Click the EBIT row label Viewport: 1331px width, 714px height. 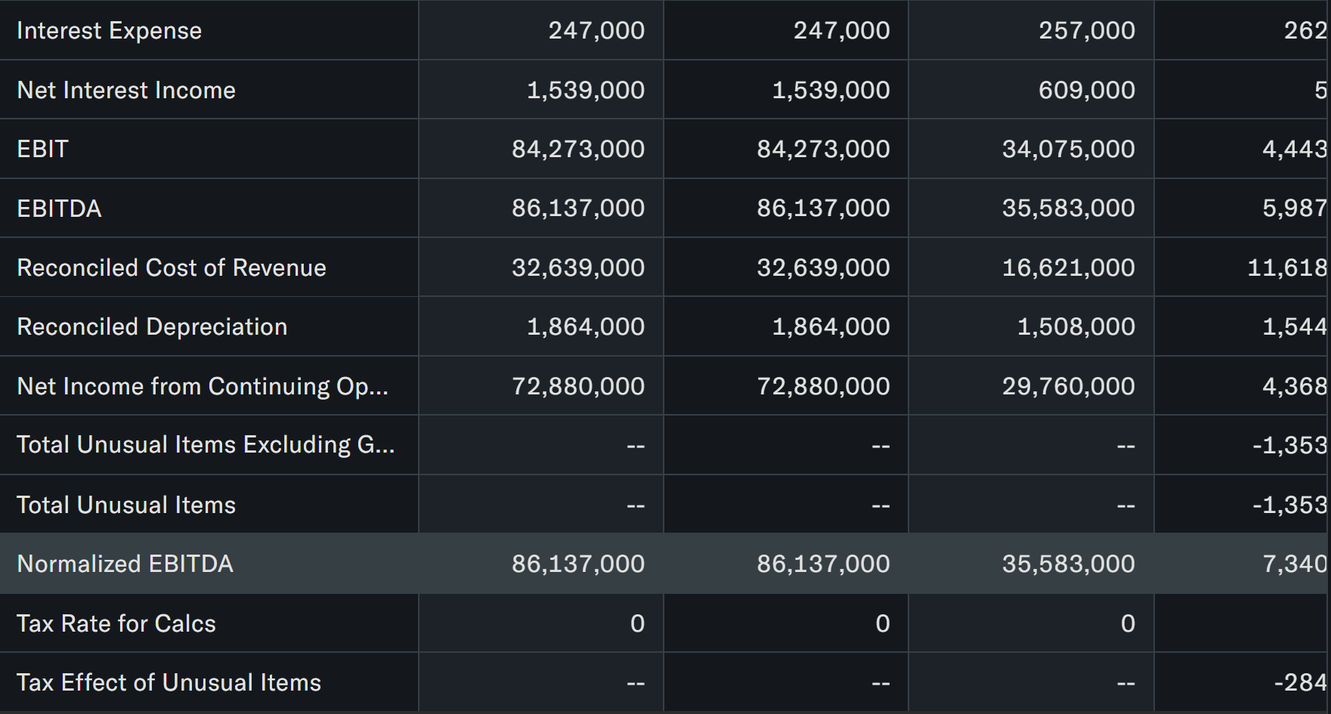(x=42, y=150)
